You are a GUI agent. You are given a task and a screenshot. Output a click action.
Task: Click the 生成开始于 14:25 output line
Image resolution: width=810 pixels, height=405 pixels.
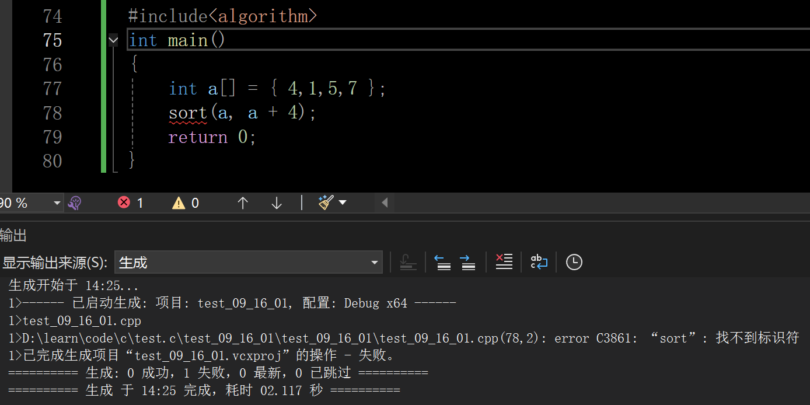[x=74, y=287]
